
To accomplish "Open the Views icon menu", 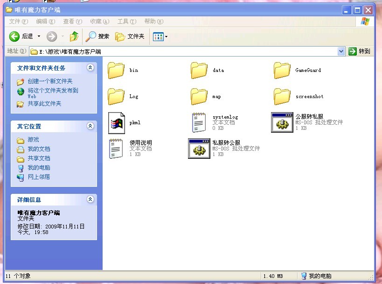I will point(158,37).
